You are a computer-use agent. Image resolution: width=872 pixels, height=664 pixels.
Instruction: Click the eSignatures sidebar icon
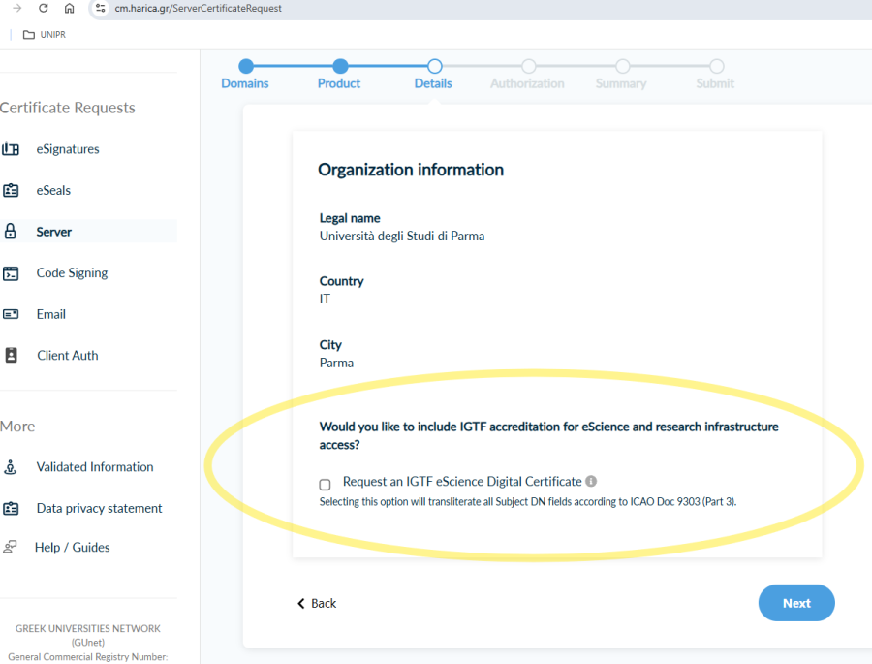tap(11, 149)
